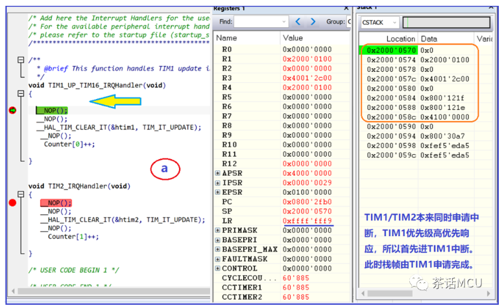Click the stack usage progress bar
This screenshot has width=504, height=308.
click(x=446, y=23)
